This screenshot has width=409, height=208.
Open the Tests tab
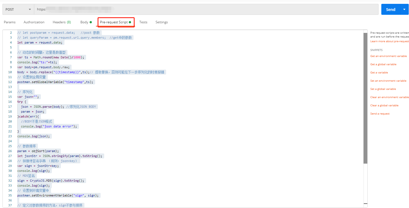point(143,22)
